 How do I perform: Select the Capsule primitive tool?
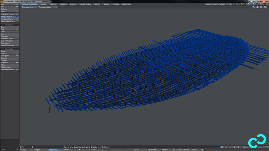(10, 36)
